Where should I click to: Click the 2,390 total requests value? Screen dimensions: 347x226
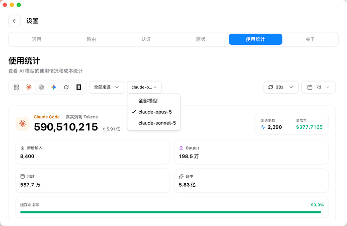click(275, 127)
